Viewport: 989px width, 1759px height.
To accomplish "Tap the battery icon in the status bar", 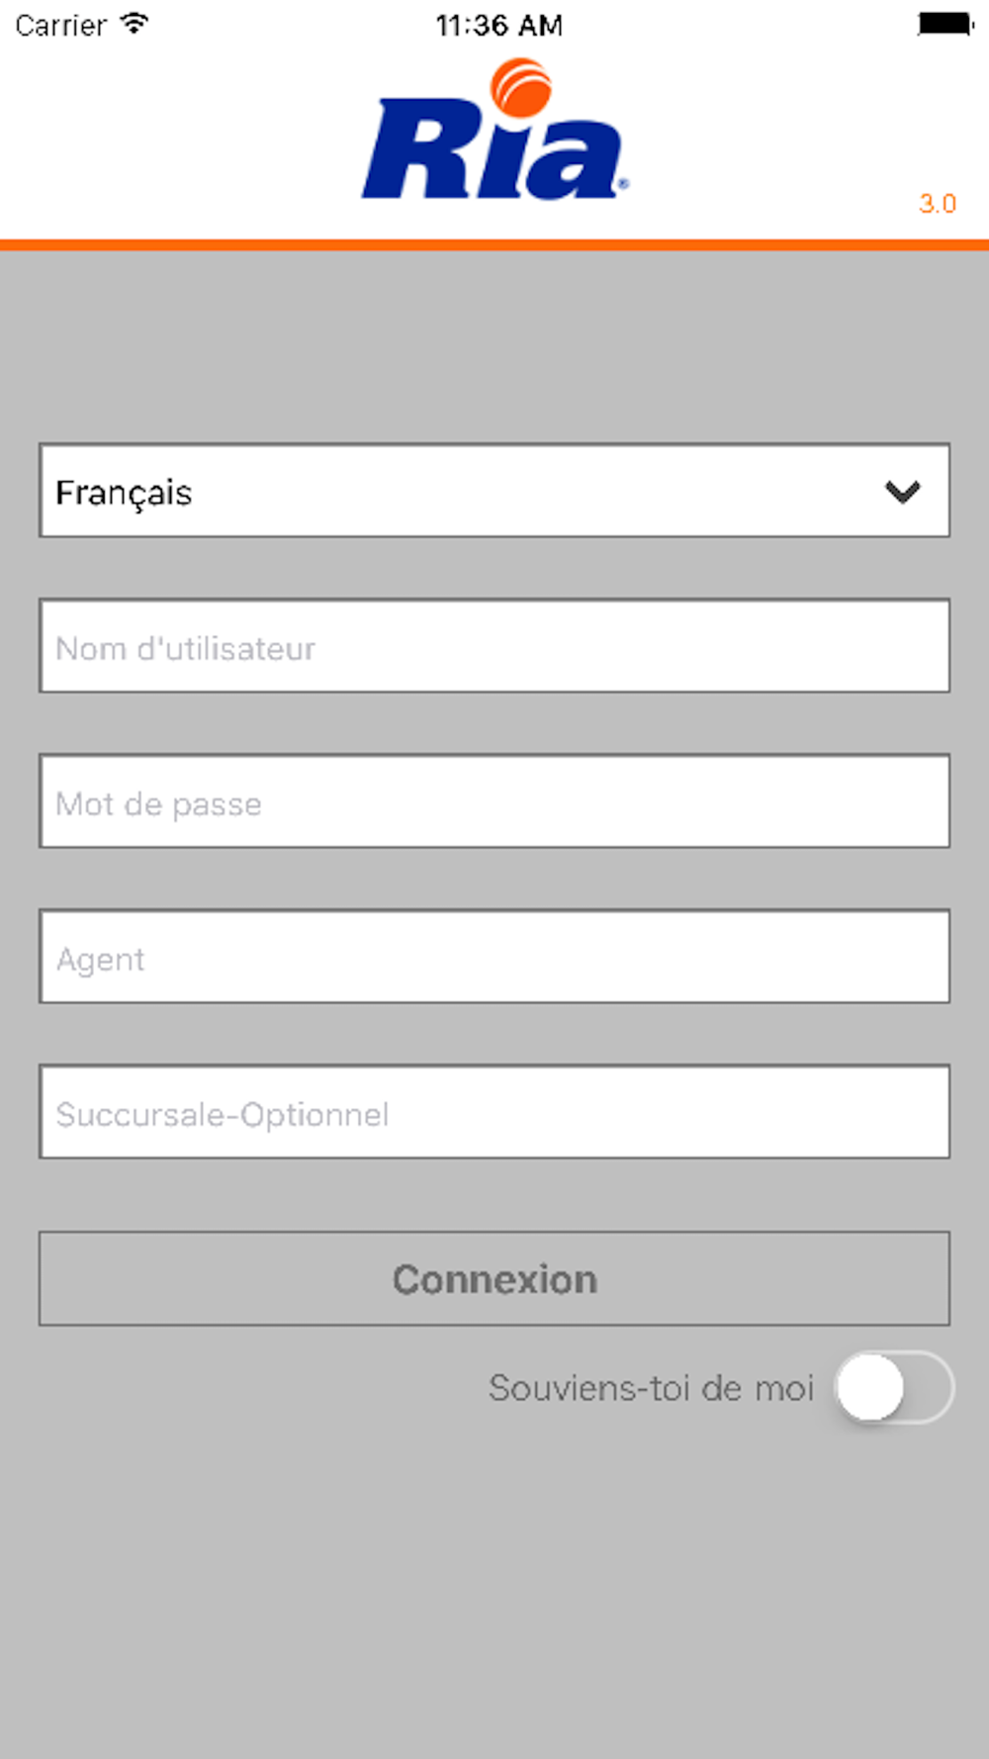I will click(945, 24).
